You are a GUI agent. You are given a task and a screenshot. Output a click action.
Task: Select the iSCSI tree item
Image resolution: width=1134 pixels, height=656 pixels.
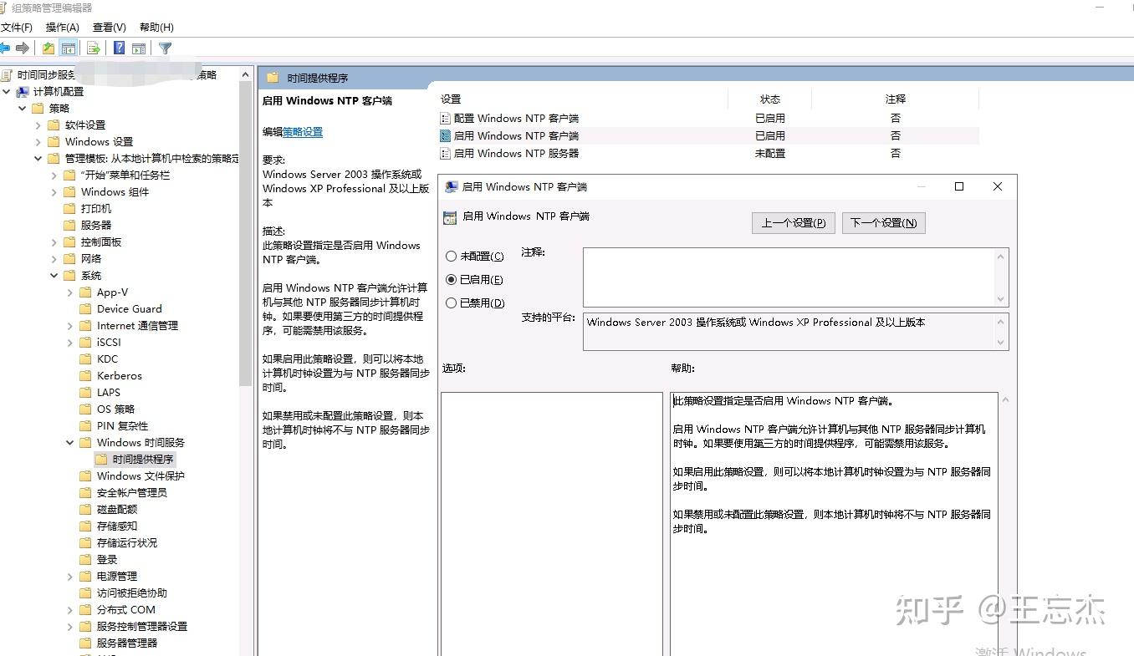click(109, 343)
